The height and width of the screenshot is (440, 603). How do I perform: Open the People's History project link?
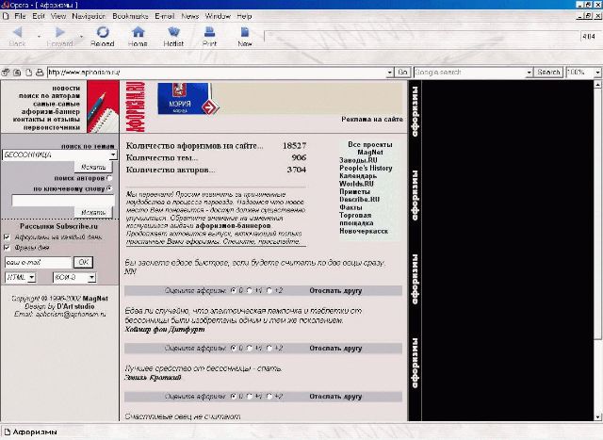[366, 168]
